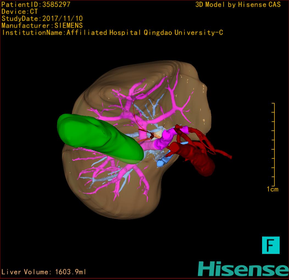Image resolution: width=289 pixels, height=280 pixels.
Task: Click the InstitutionName overlay text
Action: 112,33
